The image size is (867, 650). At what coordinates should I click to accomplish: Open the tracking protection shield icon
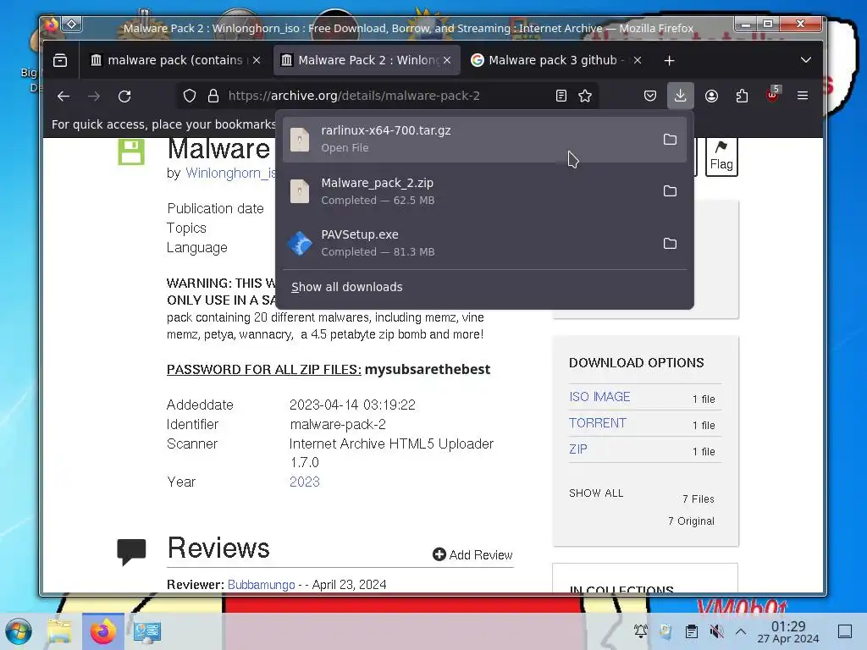[x=190, y=96]
